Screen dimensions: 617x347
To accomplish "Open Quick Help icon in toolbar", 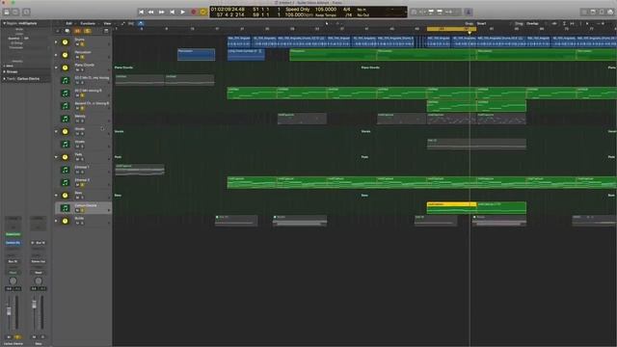I will click(x=26, y=13).
